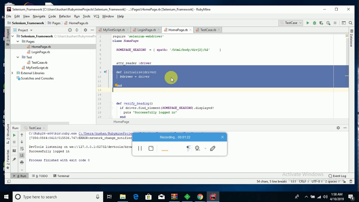Expand webcam options dropdown arrow on recorder
The height and width of the screenshot is (202, 359).
pos(205,148)
